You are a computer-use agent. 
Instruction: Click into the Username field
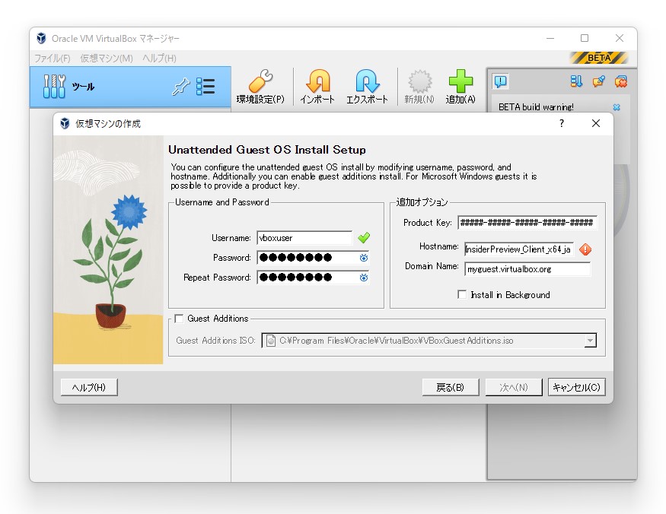304,238
